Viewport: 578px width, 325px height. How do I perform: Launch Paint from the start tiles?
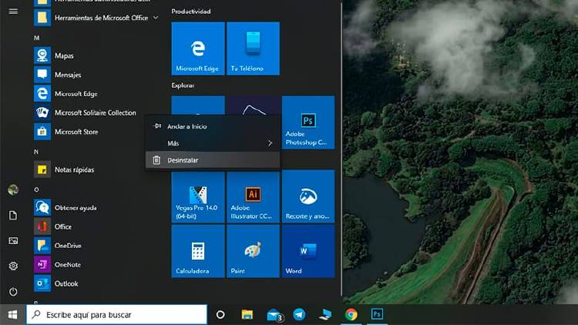pos(253,252)
